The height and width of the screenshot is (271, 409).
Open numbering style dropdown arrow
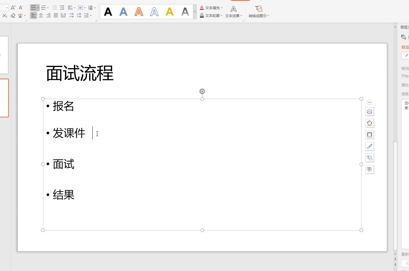48,8
